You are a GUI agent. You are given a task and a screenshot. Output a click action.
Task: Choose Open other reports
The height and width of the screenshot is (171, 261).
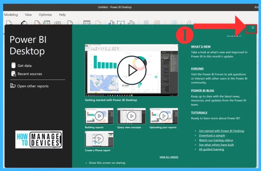tap(29, 86)
